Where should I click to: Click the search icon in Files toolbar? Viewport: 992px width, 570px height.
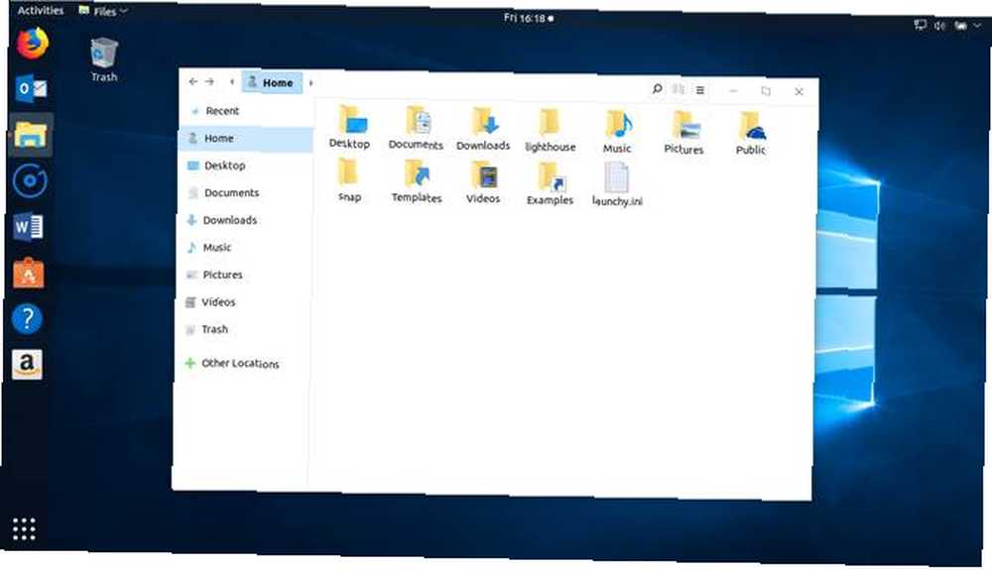658,89
